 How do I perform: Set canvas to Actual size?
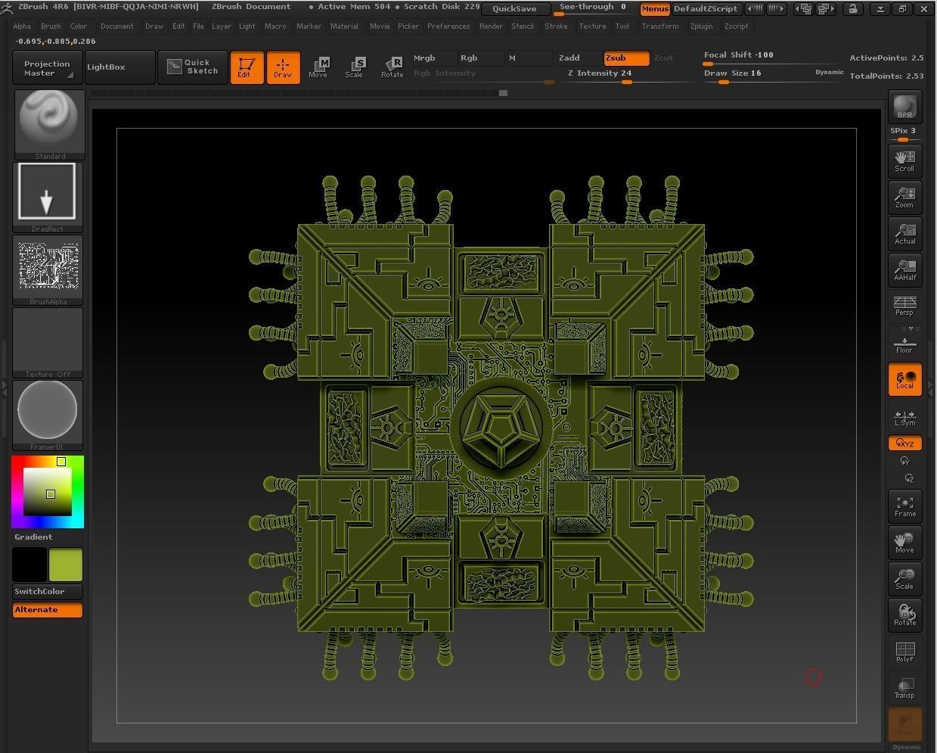[904, 234]
